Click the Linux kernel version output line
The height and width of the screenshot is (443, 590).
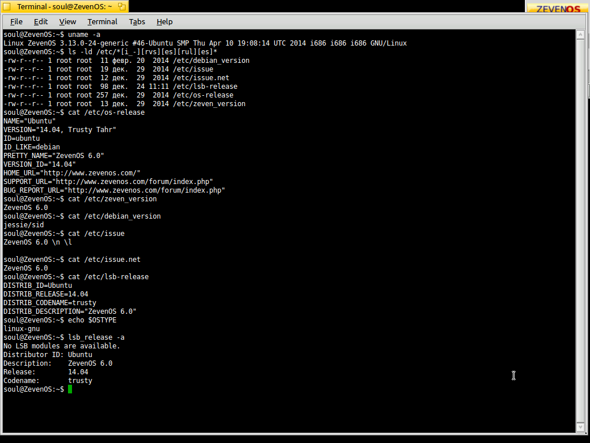[x=205, y=43]
